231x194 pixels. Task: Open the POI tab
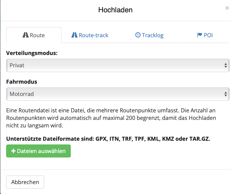[208, 35]
